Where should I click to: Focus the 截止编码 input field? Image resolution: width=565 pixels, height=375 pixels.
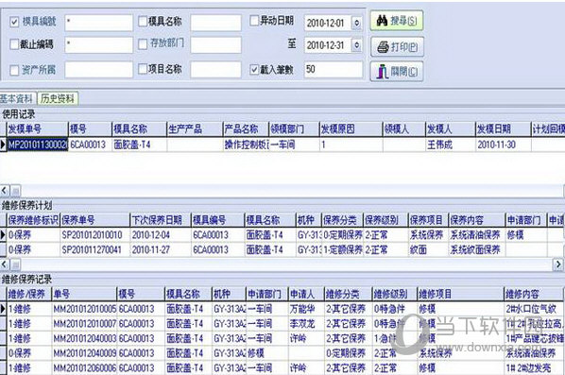98,45
